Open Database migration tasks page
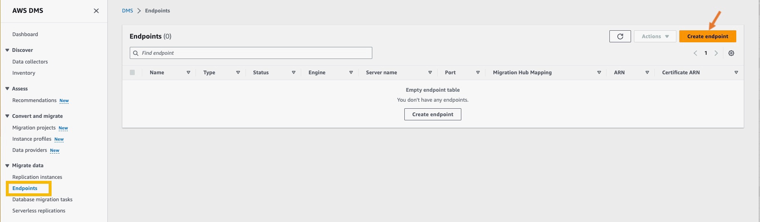Image resolution: width=760 pixels, height=222 pixels. pos(42,200)
